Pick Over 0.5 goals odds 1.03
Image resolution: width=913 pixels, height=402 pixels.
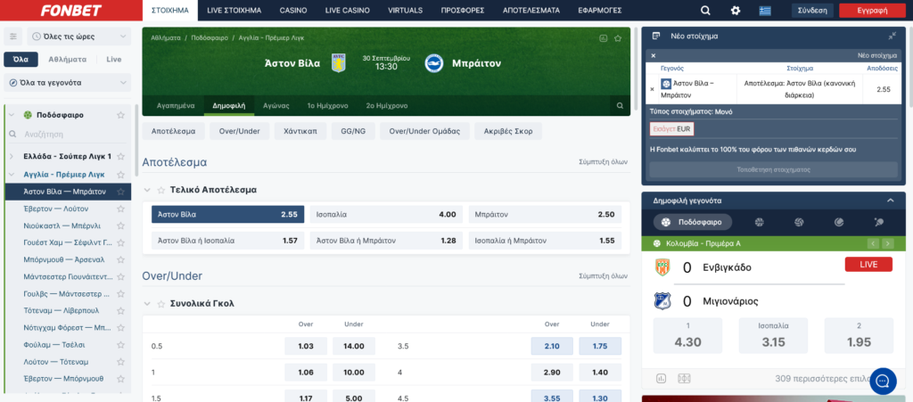click(306, 346)
